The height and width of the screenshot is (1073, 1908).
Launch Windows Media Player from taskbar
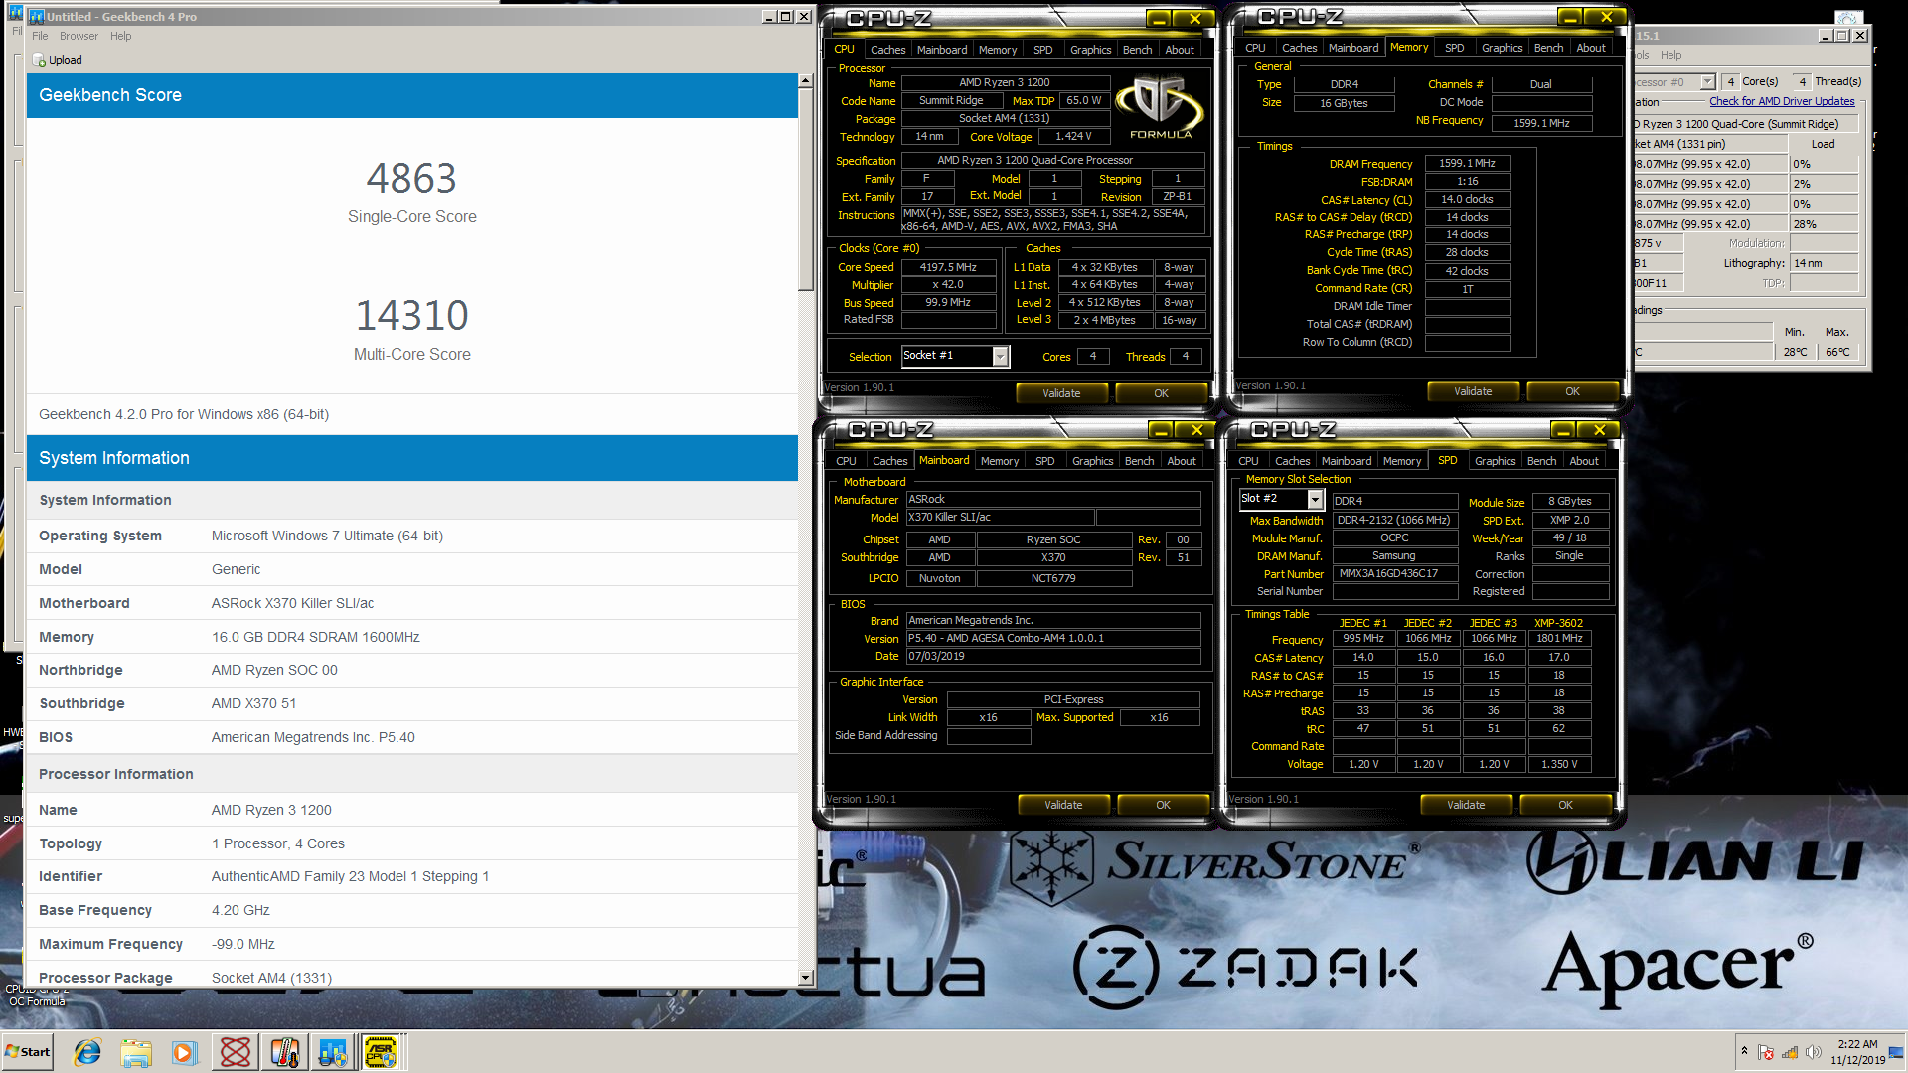pyautogui.click(x=185, y=1052)
